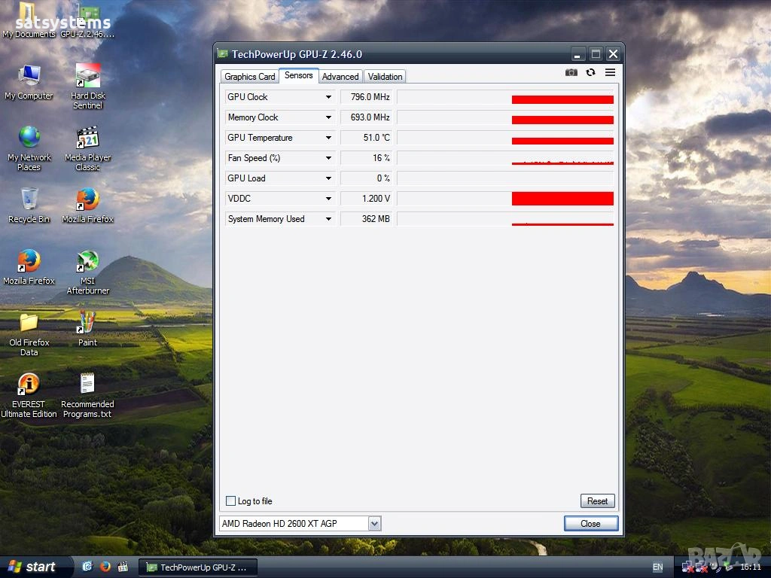Viewport: 771px width, 578px height.
Task: Open Hard Disk Sentinel desktop icon
Action: pos(88,77)
